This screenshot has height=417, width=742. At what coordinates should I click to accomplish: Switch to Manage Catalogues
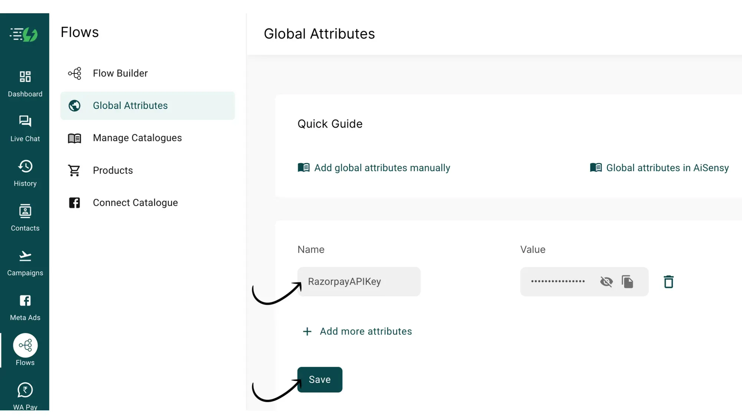point(137,138)
